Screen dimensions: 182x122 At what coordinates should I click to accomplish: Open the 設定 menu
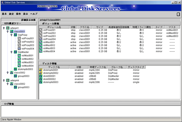pyautogui.click(x=11, y=14)
